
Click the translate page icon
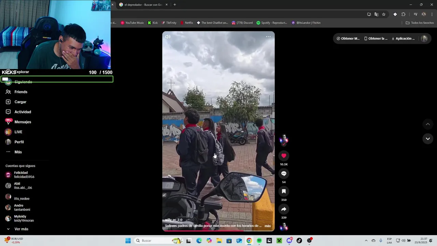click(376, 14)
